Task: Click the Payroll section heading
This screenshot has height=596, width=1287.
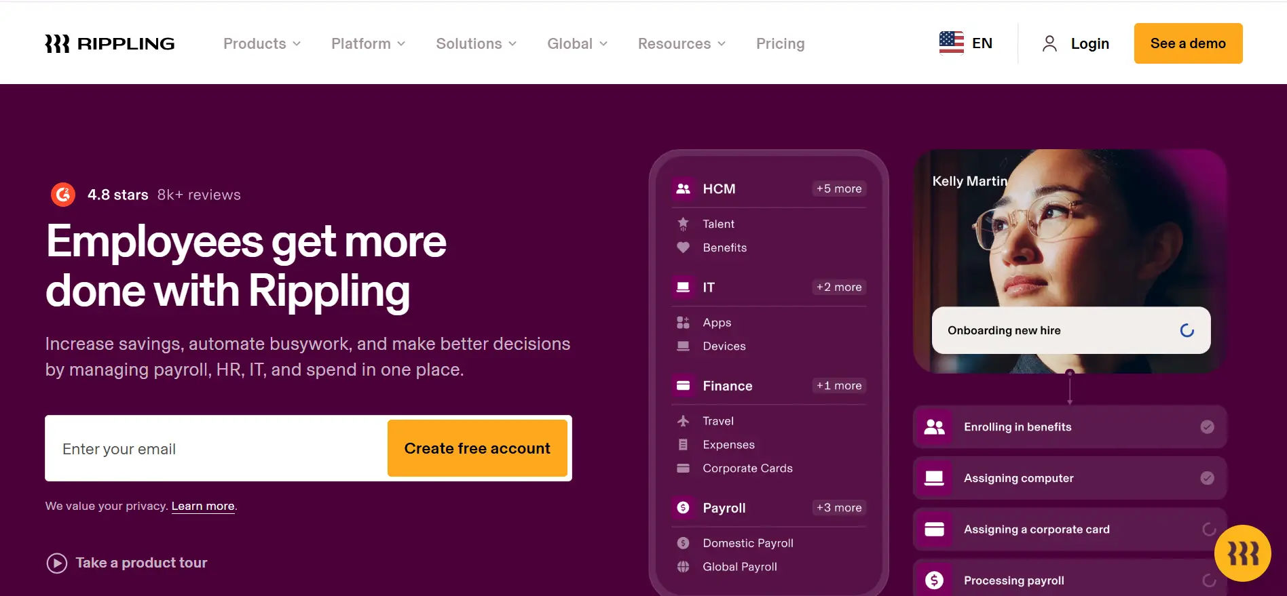Action: click(724, 508)
